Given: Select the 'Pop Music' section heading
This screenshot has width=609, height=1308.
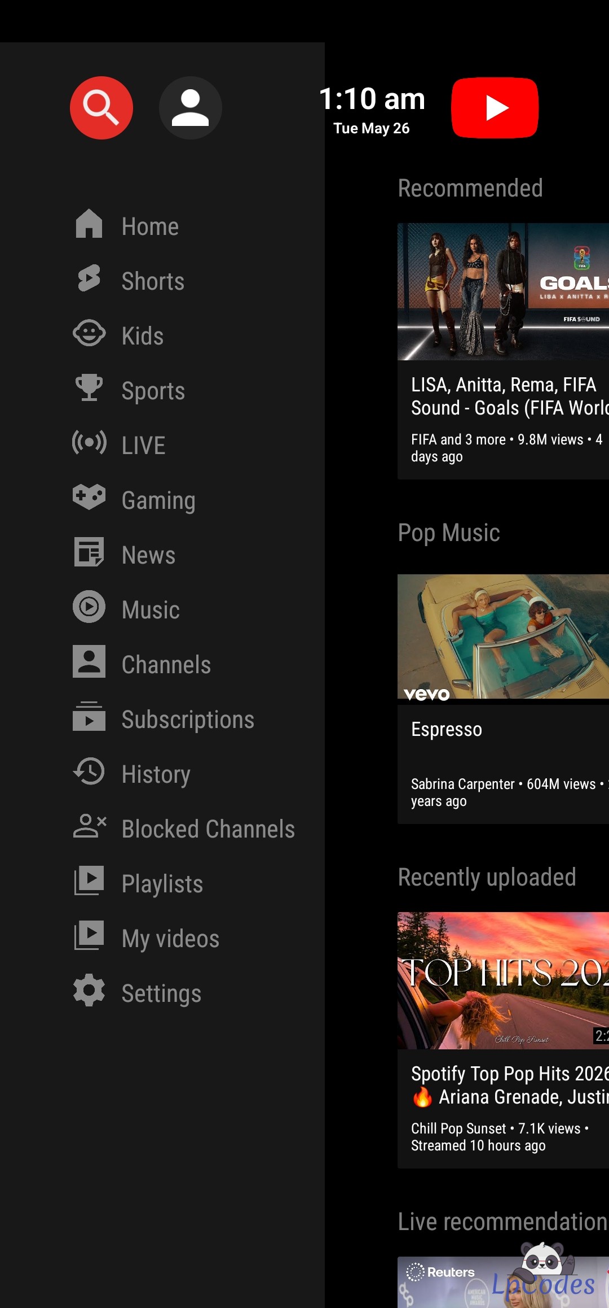Looking at the screenshot, I should coord(449,533).
